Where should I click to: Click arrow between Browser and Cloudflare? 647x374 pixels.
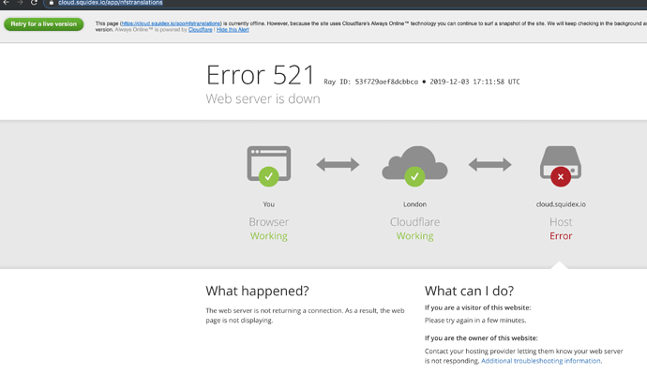(x=338, y=165)
